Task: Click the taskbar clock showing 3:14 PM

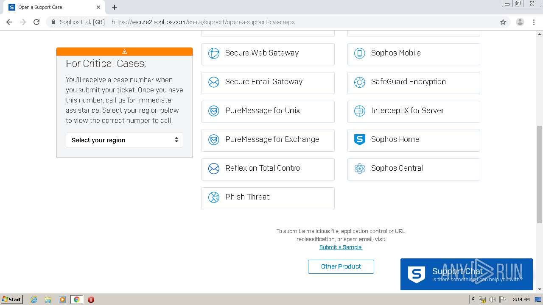Action: pyautogui.click(x=521, y=299)
